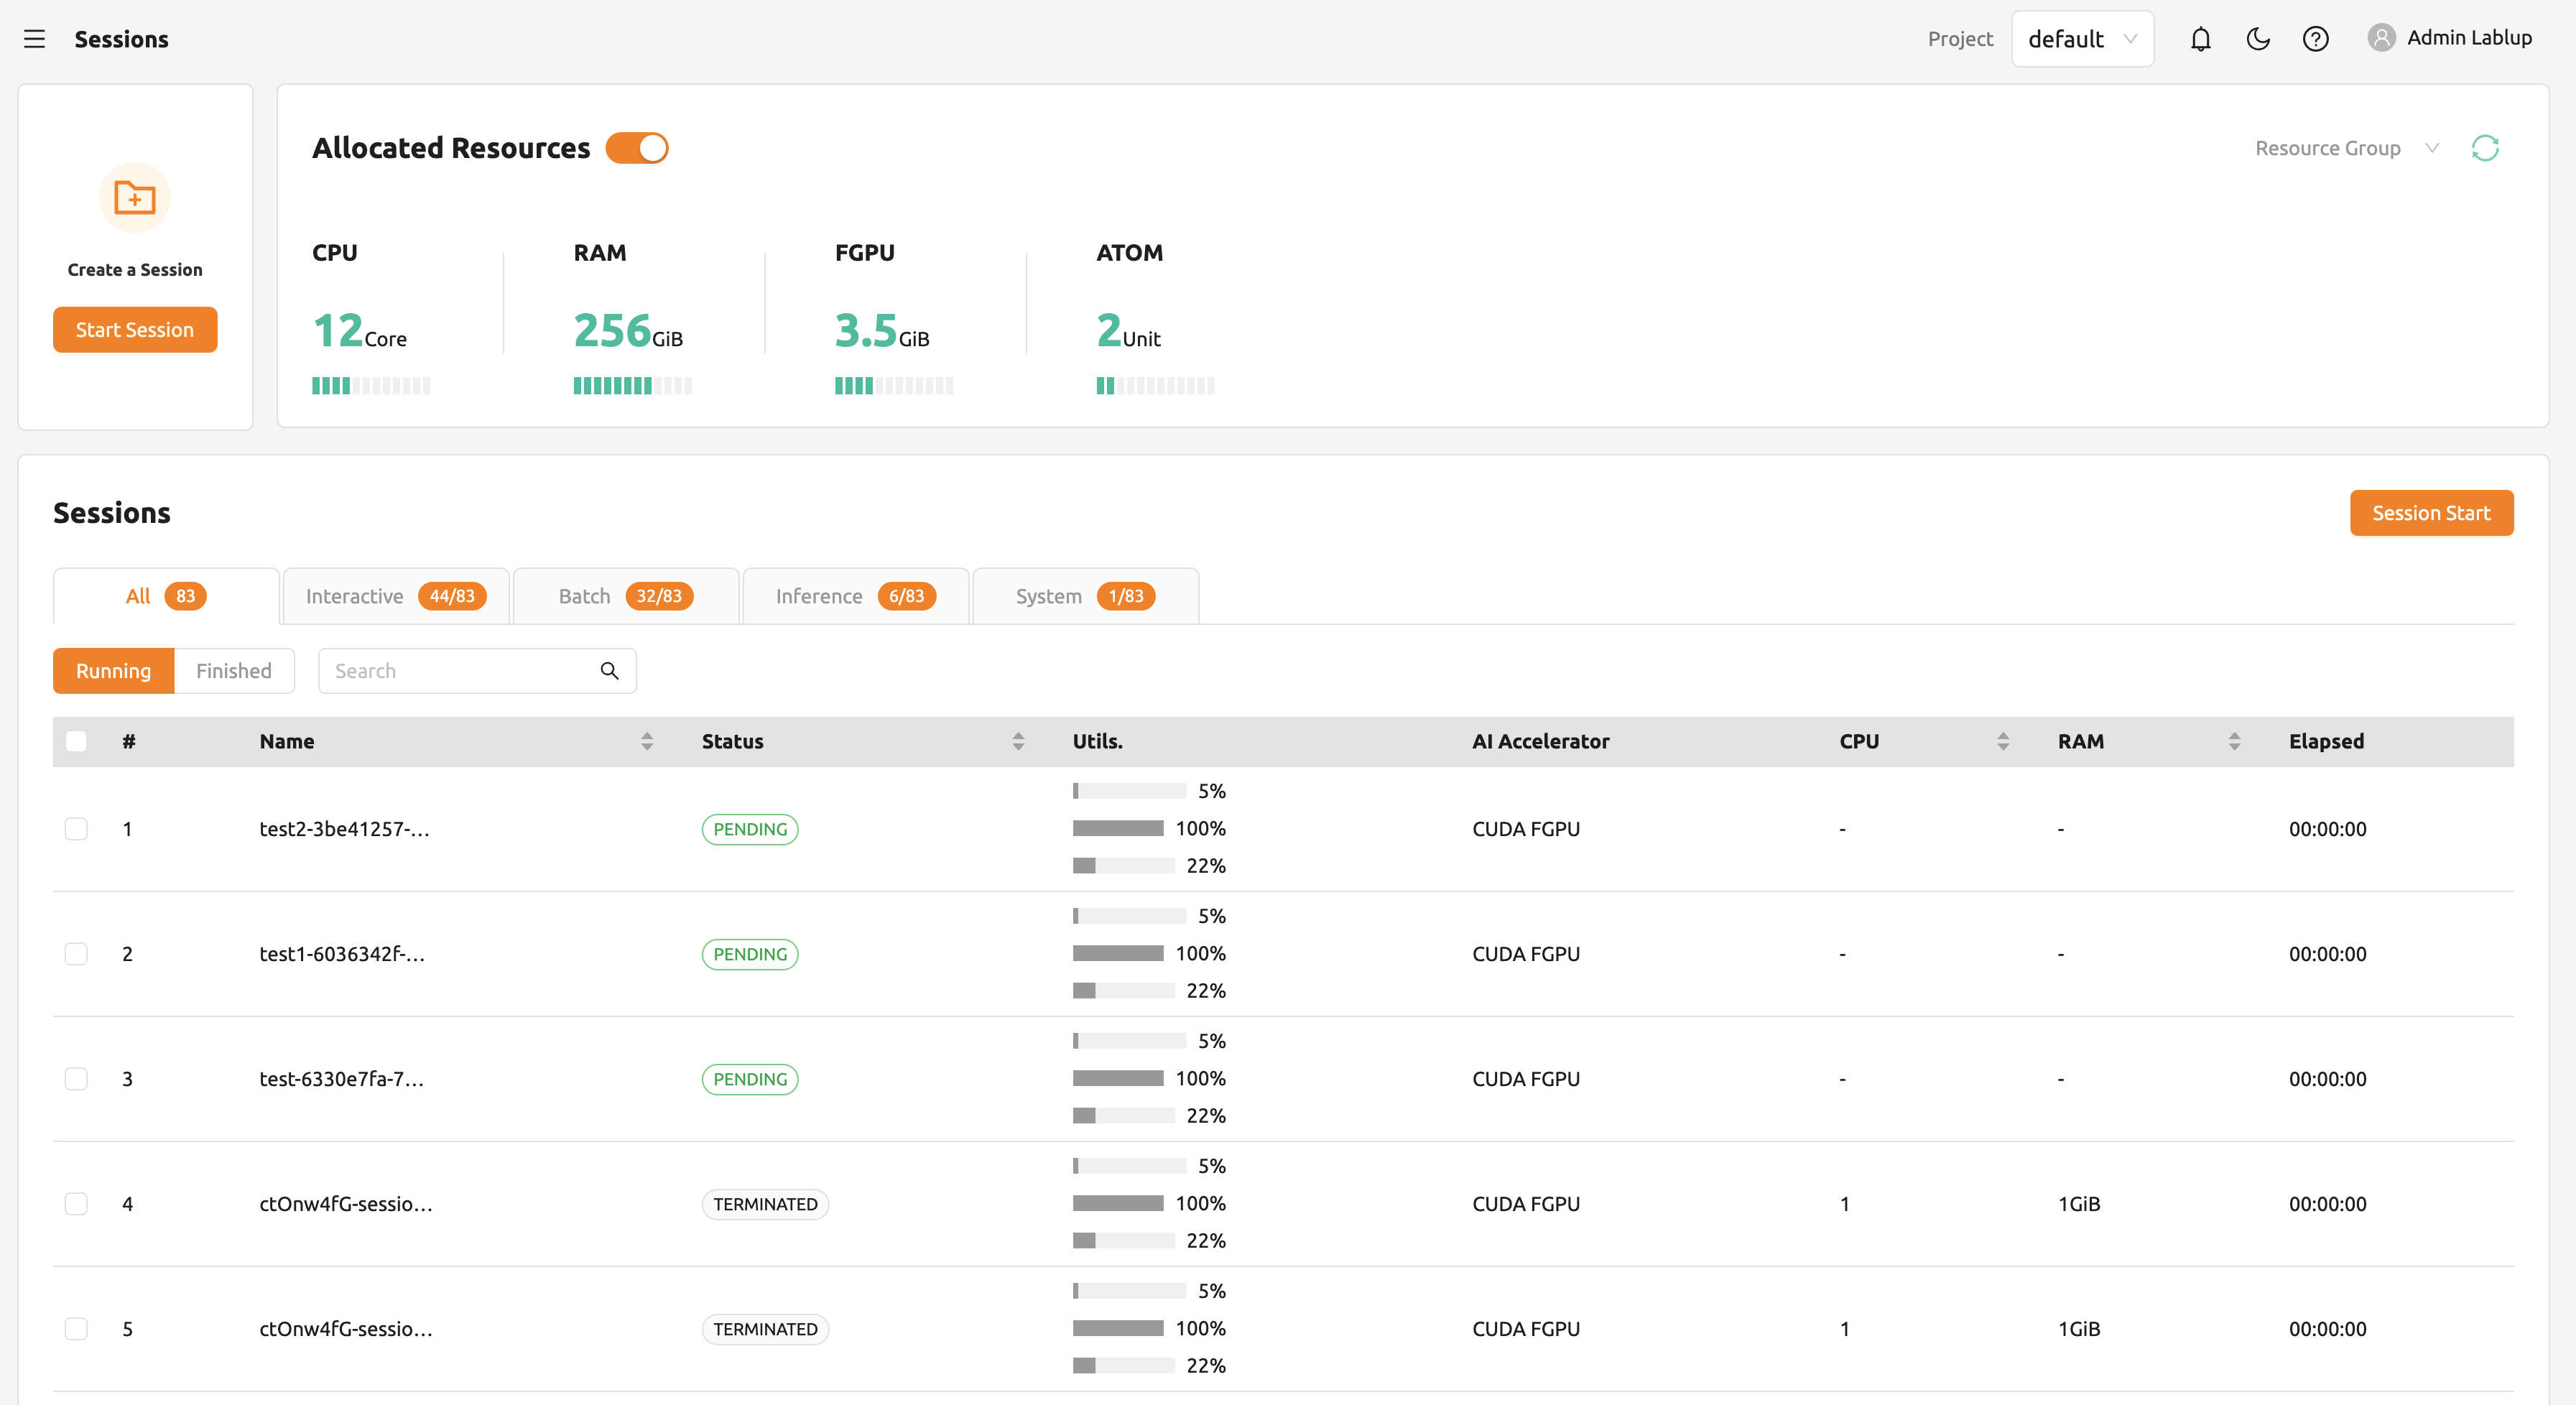Click the FGPU allocation progress bar
Screen dimensions: 2576x1405
[894, 386]
